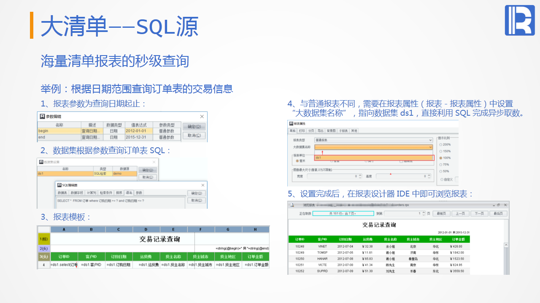540x303 pixels.
Task: Cancel the 参数编辑 dialog
Action: tap(194, 136)
